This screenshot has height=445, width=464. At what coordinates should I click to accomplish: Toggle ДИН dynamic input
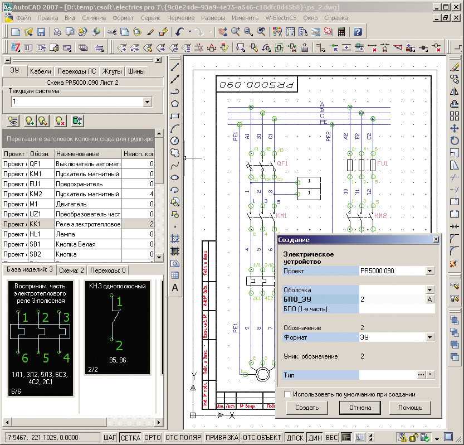tap(315, 437)
